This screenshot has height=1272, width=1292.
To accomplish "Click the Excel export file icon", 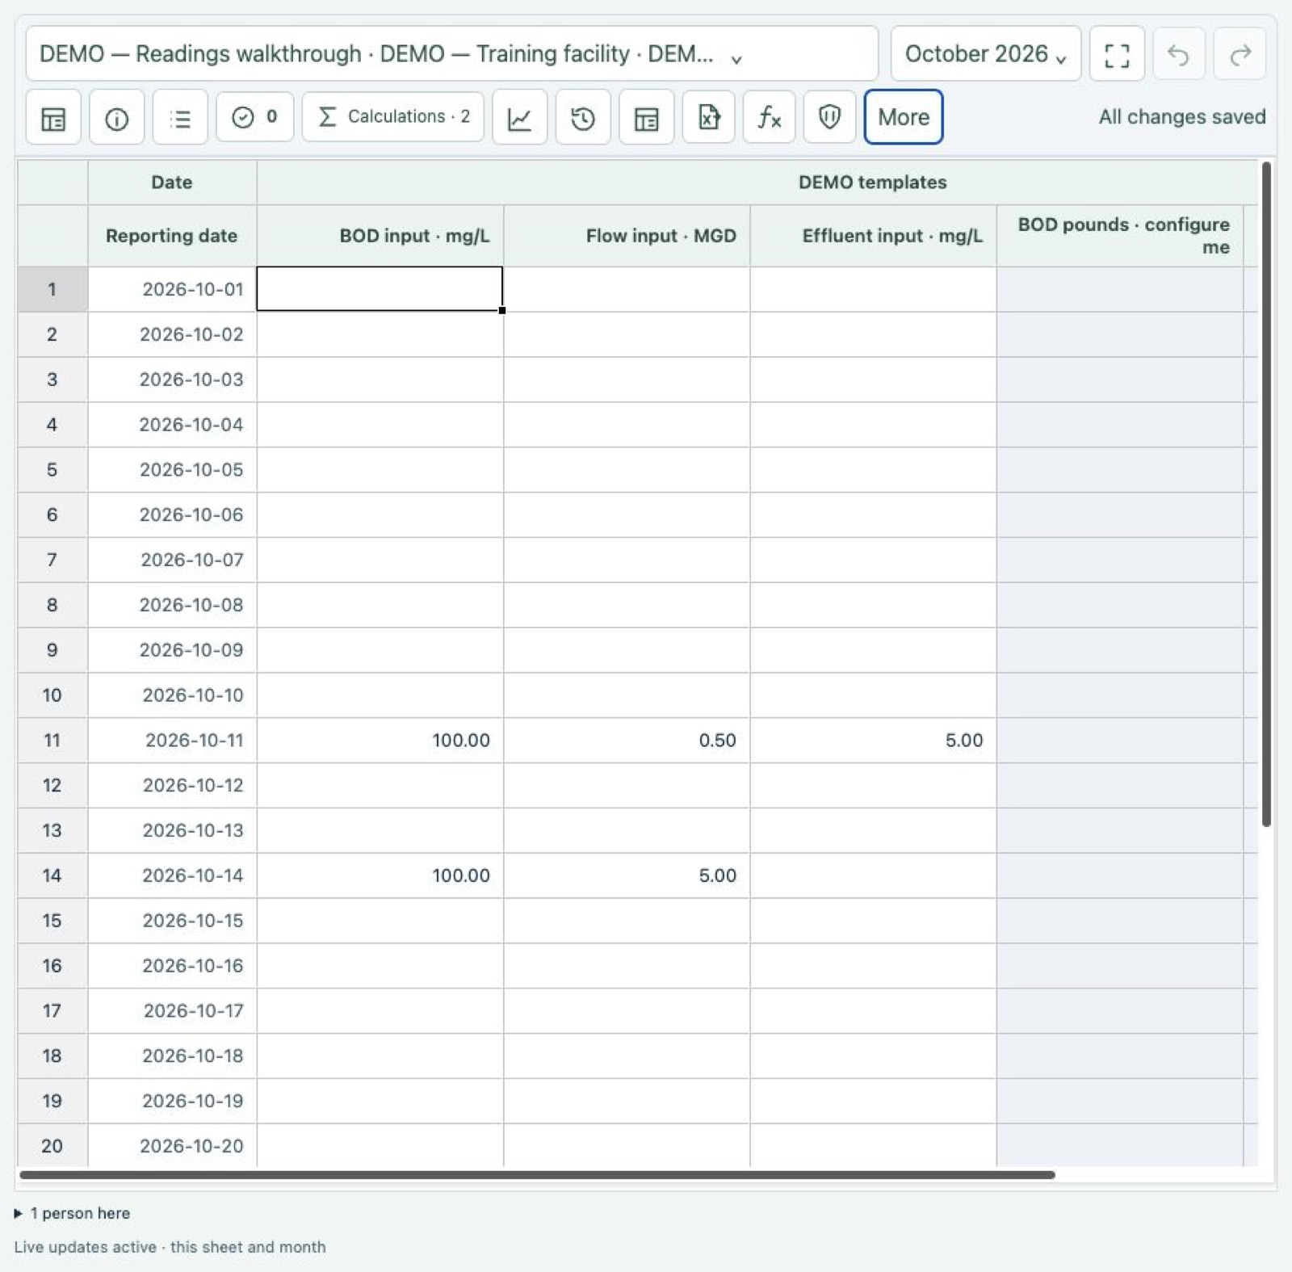I will (x=708, y=118).
